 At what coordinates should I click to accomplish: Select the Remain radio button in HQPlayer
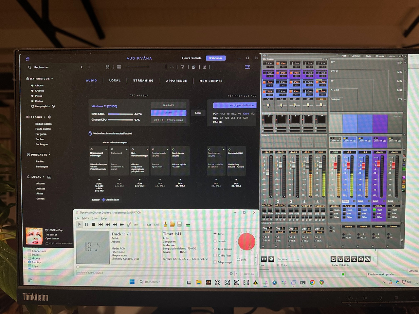pos(215,241)
